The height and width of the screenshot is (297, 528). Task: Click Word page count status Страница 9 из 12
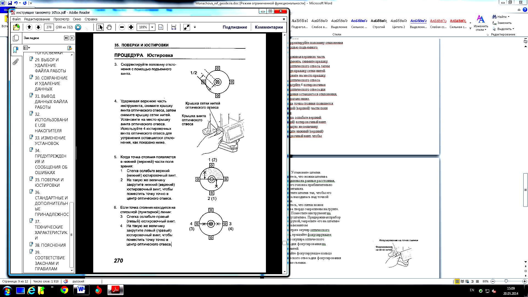15,281
